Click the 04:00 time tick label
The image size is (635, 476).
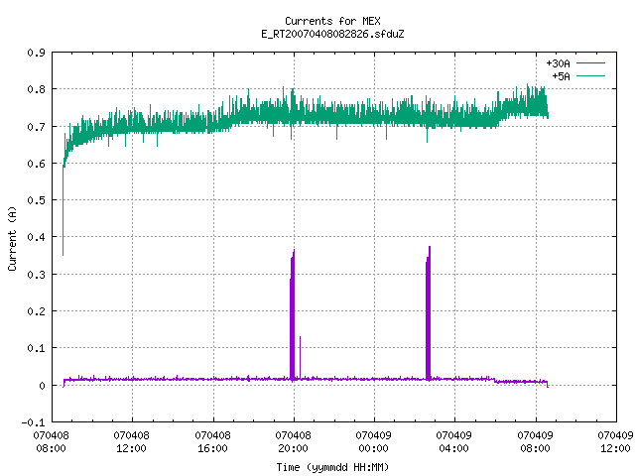454,448
